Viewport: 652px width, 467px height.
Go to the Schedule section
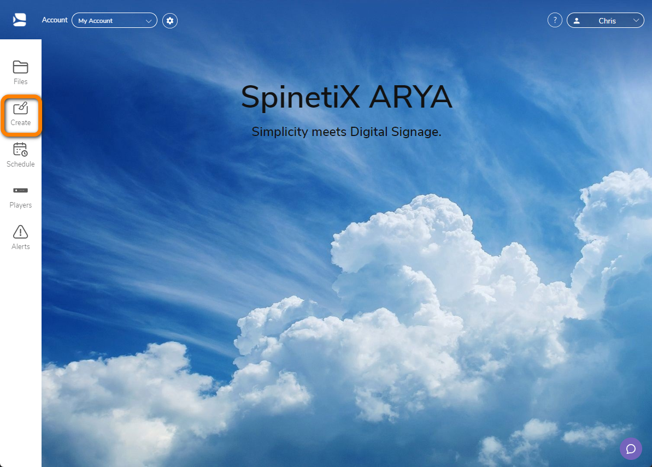tap(20, 155)
